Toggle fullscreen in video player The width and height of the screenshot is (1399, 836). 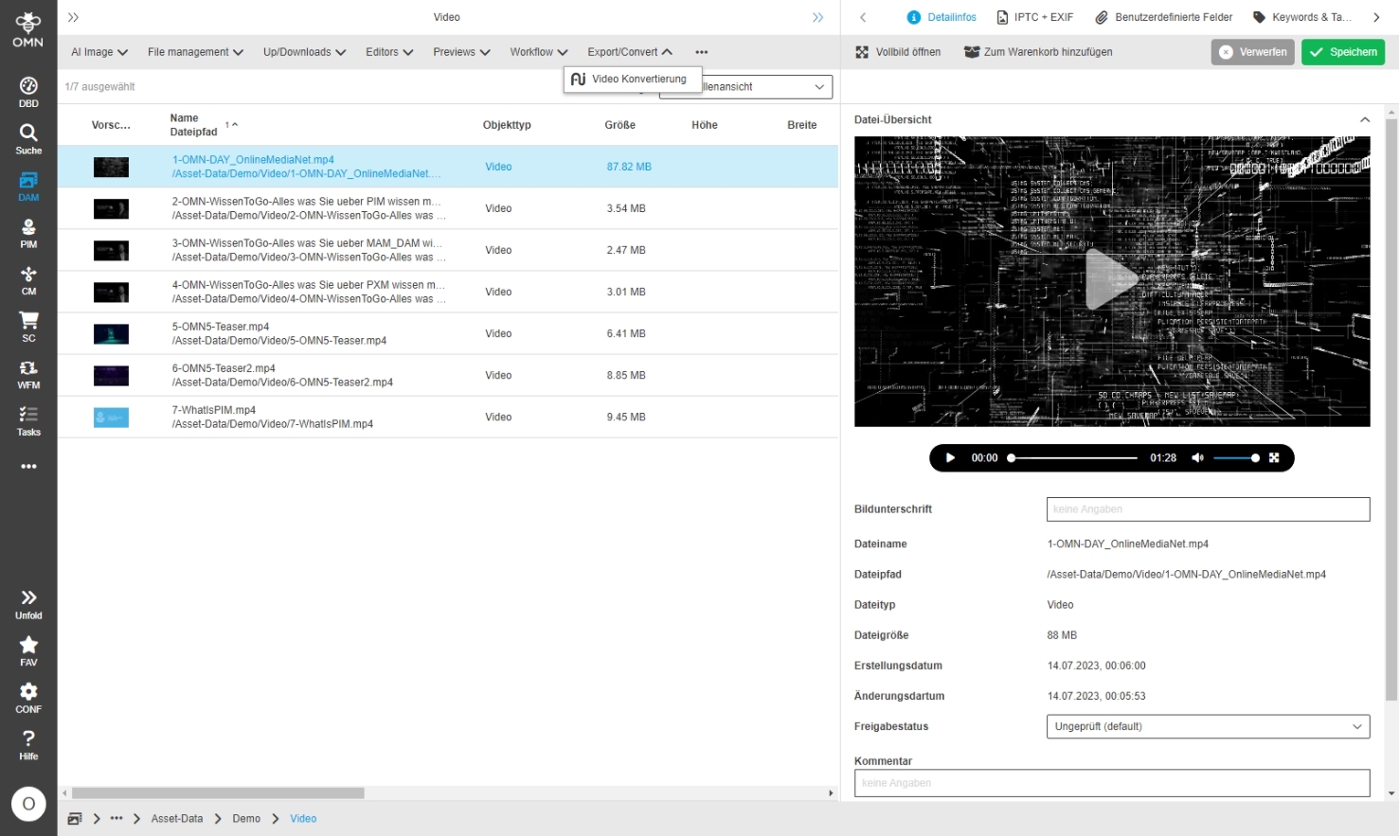click(x=1274, y=458)
